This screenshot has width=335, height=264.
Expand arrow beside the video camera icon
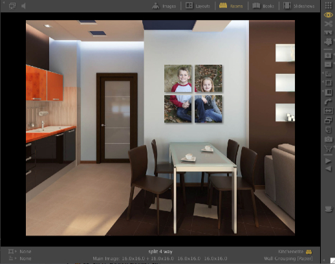pyautogui.click(x=334, y=40)
